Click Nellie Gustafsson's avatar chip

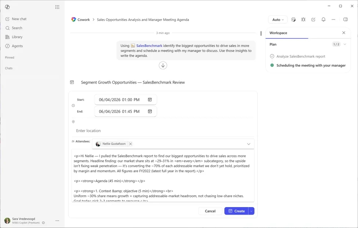pyautogui.click(x=98, y=144)
